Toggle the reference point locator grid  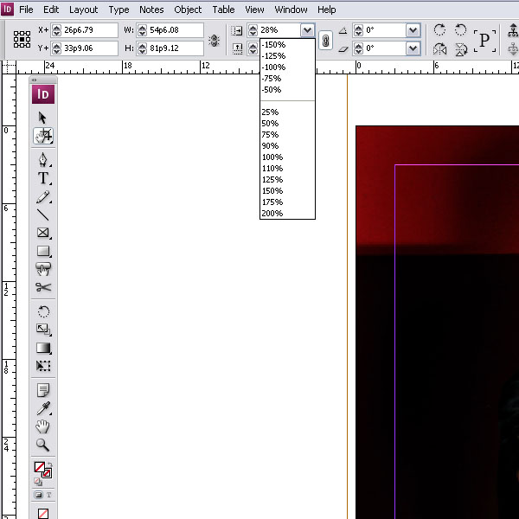[22, 40]
